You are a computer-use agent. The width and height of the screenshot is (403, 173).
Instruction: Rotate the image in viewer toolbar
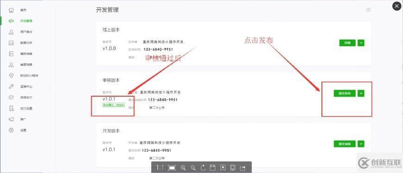pos(203,168)
